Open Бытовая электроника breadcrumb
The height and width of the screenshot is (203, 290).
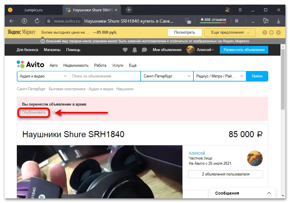pyautogui.click(x=67, y=89)
